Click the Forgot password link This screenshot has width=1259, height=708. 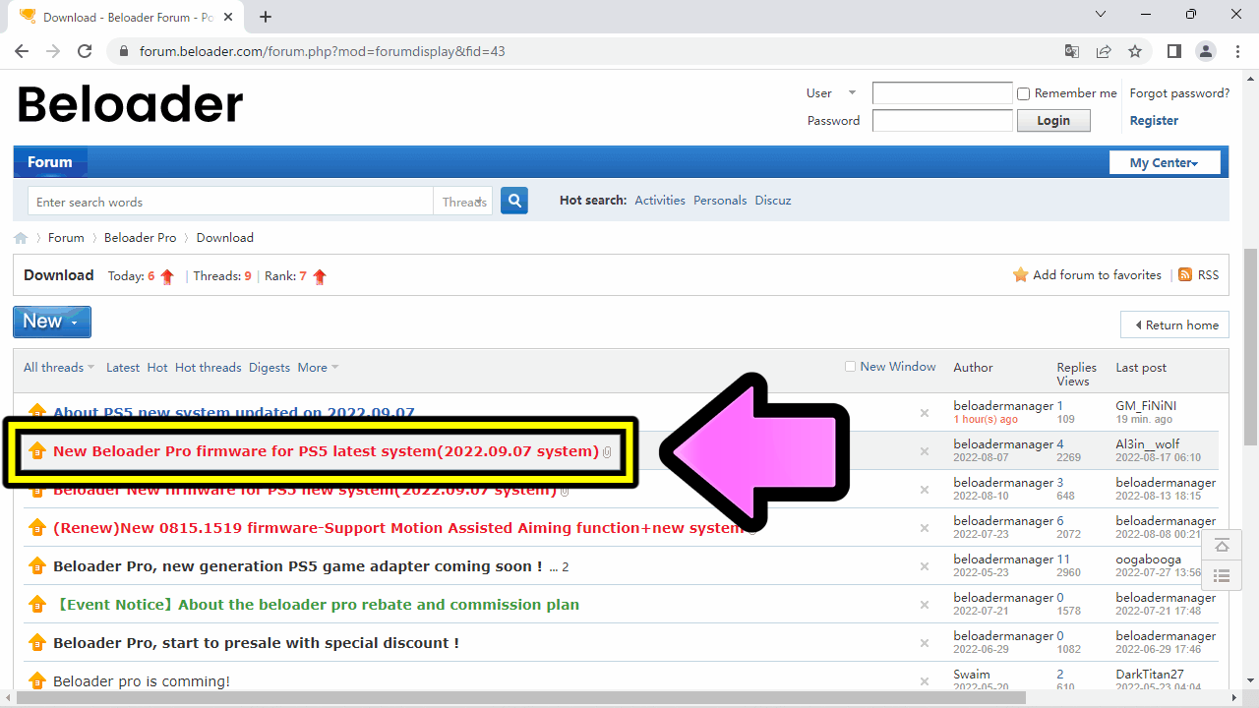[1179, 93]
